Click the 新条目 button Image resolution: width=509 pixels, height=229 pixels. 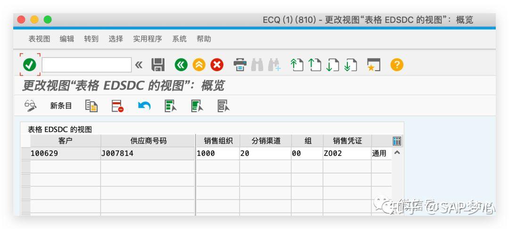(x=61, y=106)
